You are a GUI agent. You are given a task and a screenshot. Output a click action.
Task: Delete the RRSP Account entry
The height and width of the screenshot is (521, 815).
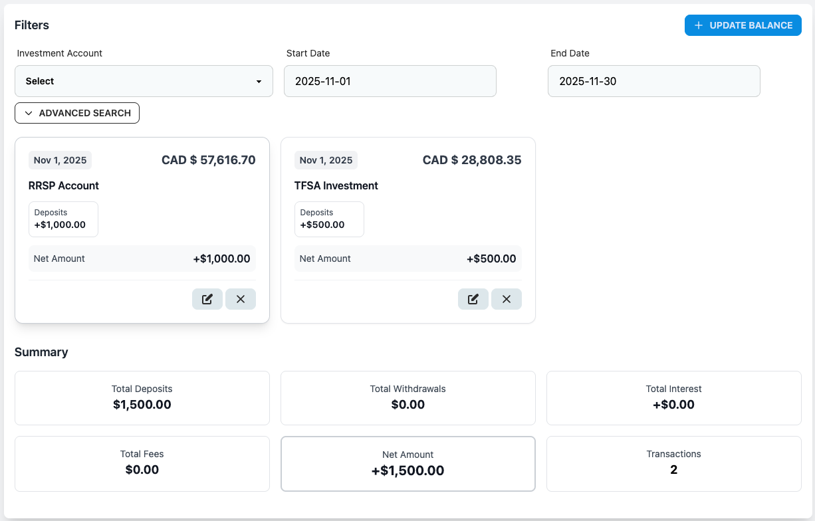click(x=241, y=299)
